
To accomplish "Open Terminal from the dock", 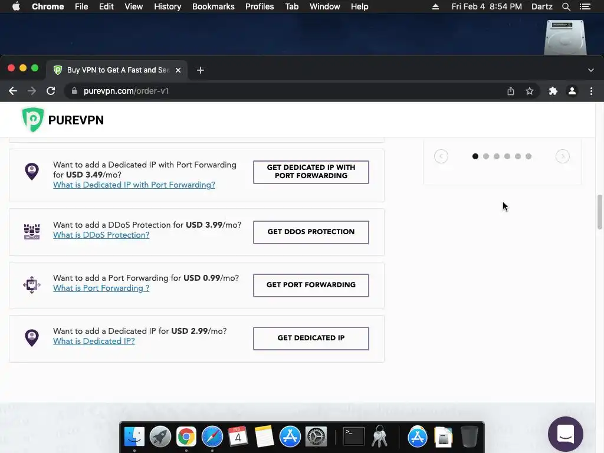I will [354, 436].
